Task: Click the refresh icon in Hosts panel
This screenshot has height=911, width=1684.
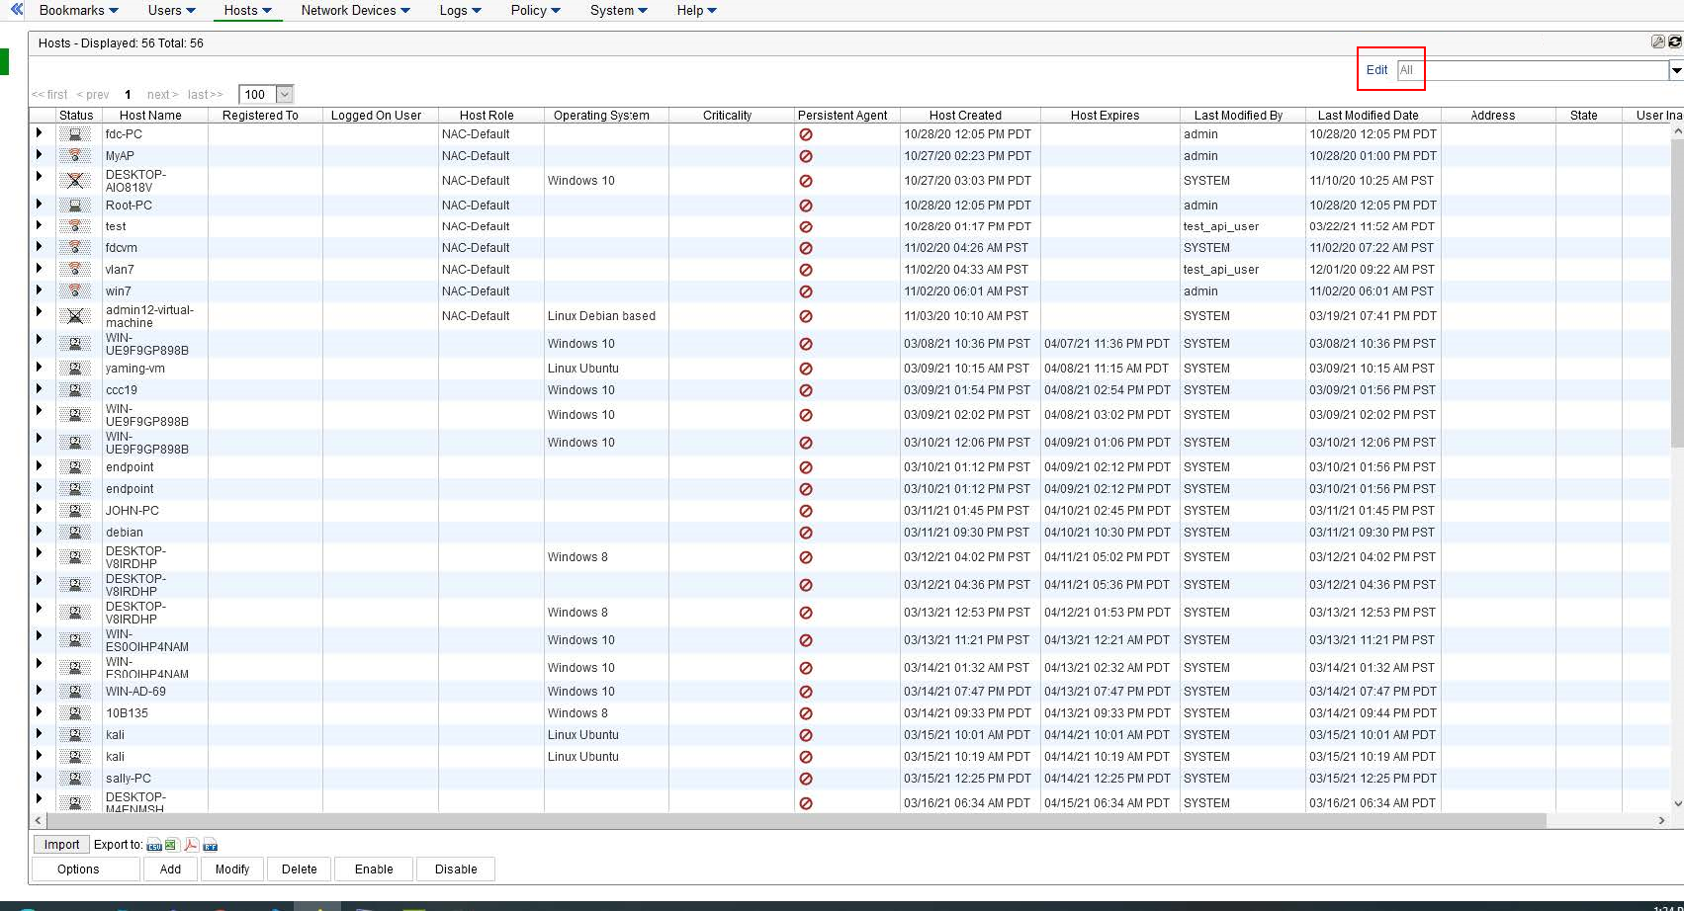Action: click(1674, 41)
